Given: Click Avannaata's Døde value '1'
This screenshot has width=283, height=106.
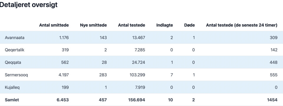Looking at the screenshot, I should (194, 38).
